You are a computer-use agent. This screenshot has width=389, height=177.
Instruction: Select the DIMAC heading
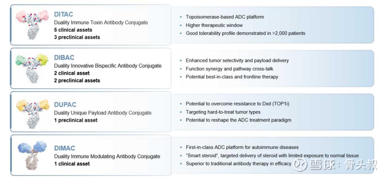64,148
